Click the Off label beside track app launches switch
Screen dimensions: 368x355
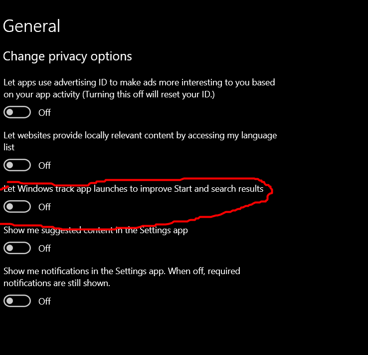click(x=44, y=207)
